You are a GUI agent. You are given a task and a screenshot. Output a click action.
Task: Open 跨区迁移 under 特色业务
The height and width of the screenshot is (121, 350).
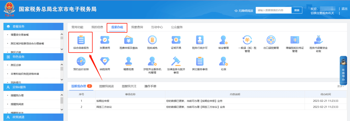click(16, 65)
